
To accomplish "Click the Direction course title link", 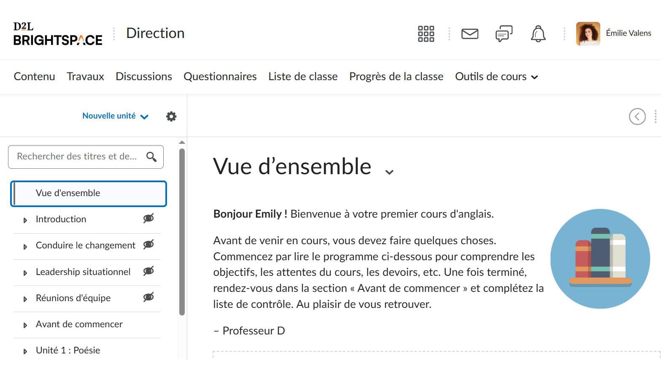I will (155, 33).
